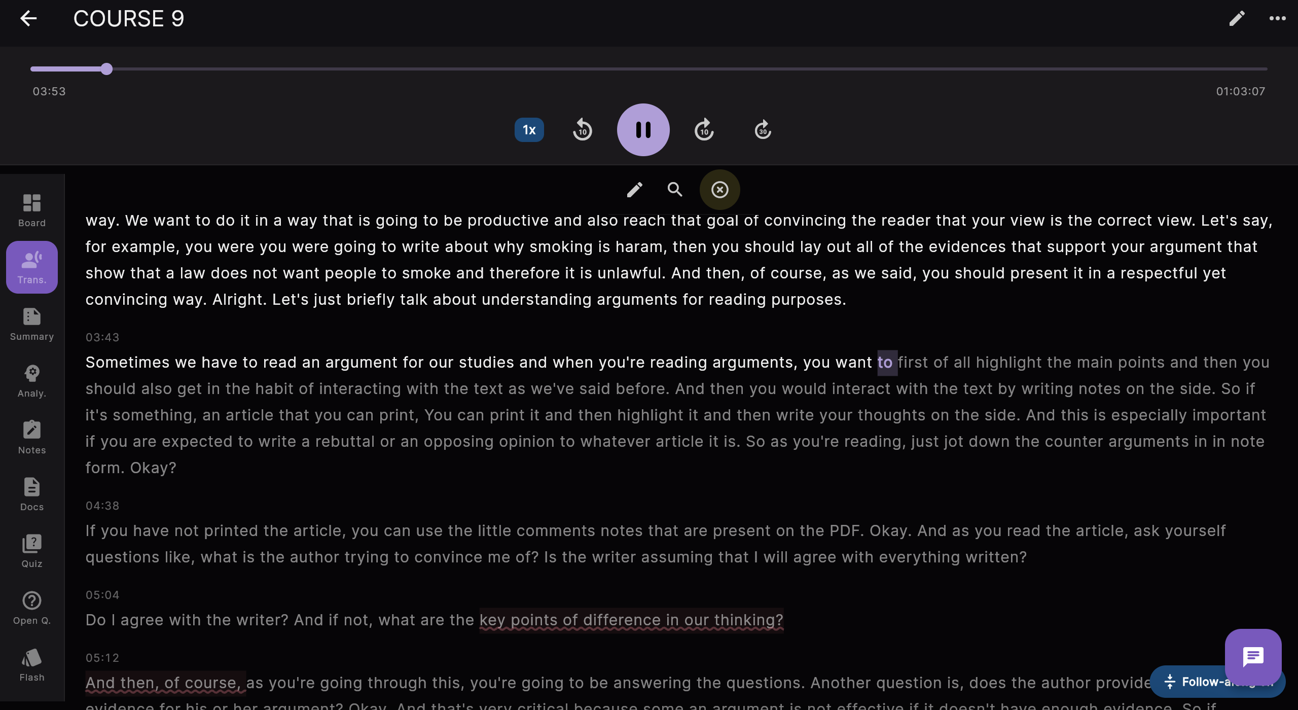This screenshot has height=710, width=1298.
Task: Open the 1x playback speed selector
Action: click(529, 129)
